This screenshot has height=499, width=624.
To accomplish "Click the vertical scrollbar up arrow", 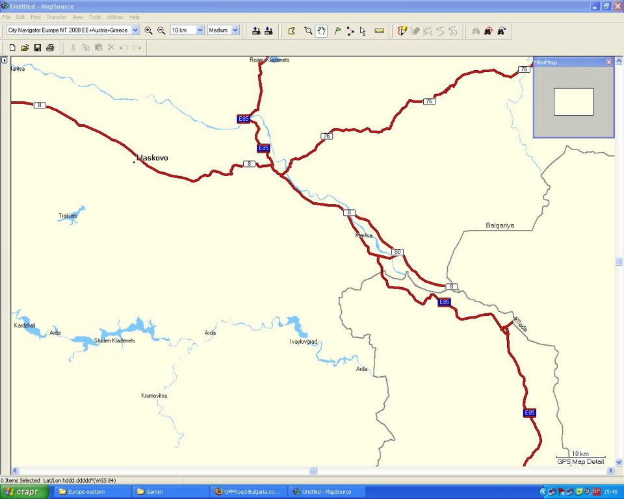I will point(619,61).
